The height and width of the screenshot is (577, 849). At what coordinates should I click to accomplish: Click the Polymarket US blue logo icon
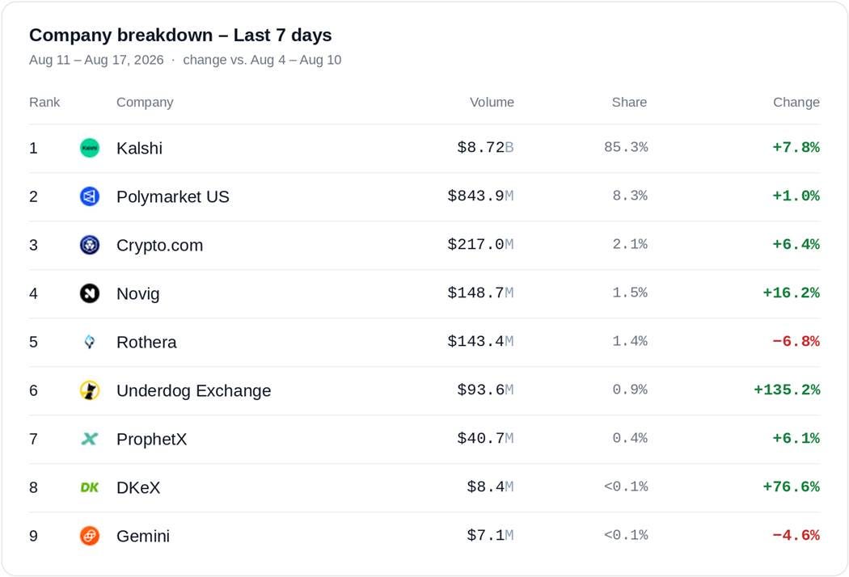pyautogui.click(x=89, y=196)
